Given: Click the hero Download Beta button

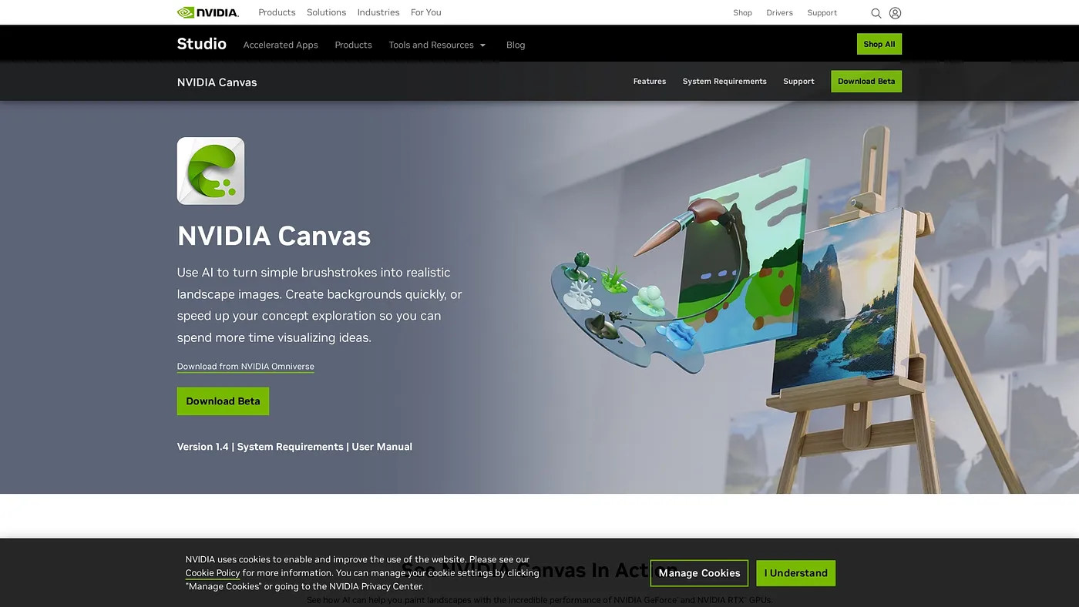Looking at the screenshot, I should 223,401.
